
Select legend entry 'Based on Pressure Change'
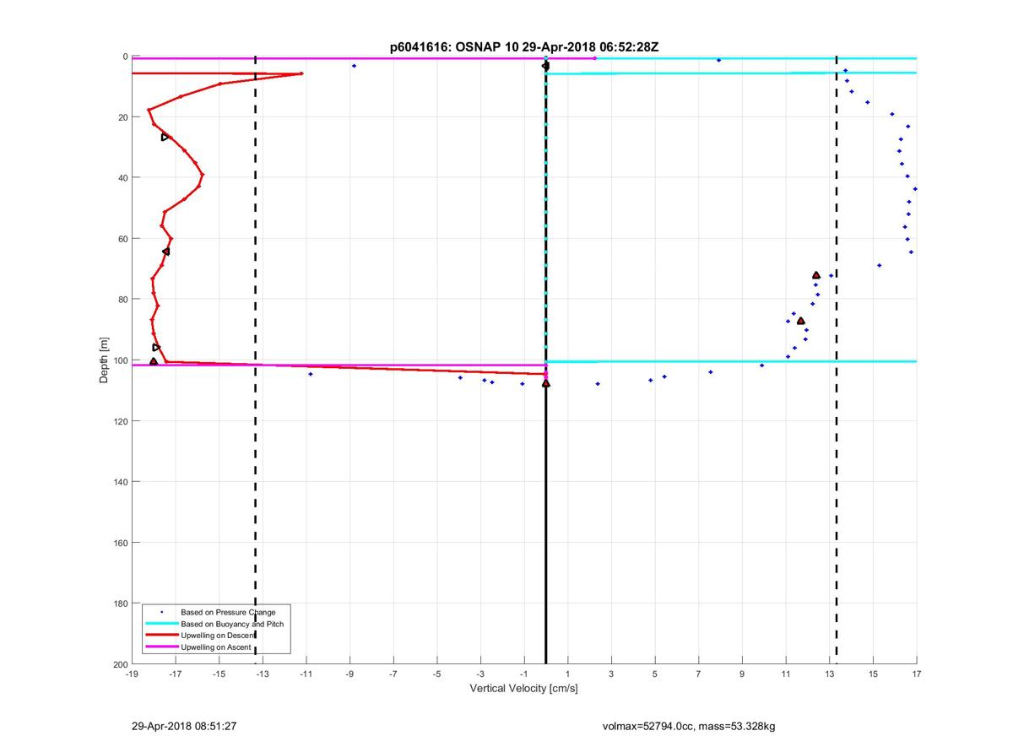pyautogui.click(x=228, y=612)
